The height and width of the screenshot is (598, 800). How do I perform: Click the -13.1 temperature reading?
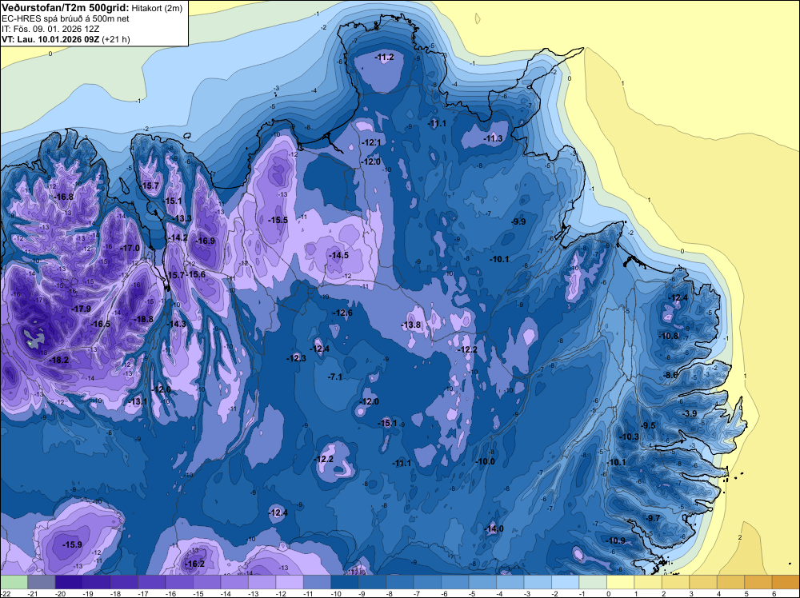(138, 401)
